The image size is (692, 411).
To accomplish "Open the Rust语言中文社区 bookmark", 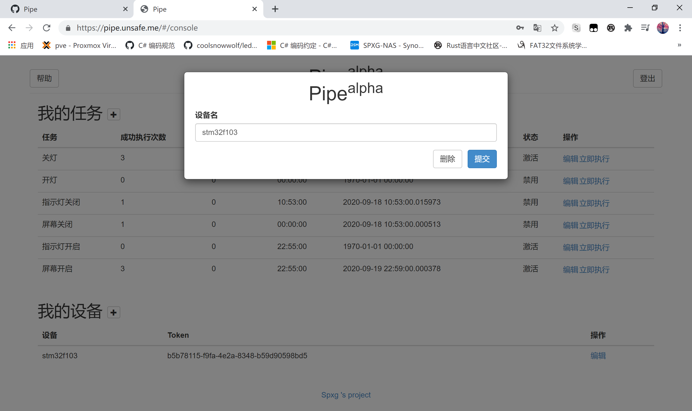I will tap(471, 45).
